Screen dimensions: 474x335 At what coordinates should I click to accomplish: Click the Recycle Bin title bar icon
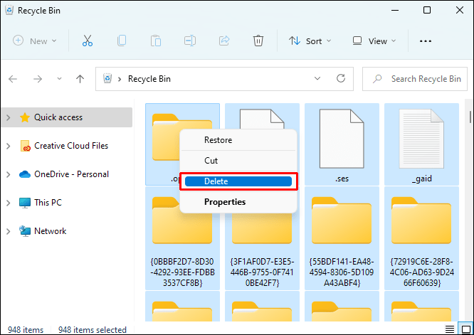pyautogui.click(x=9, y=10)
